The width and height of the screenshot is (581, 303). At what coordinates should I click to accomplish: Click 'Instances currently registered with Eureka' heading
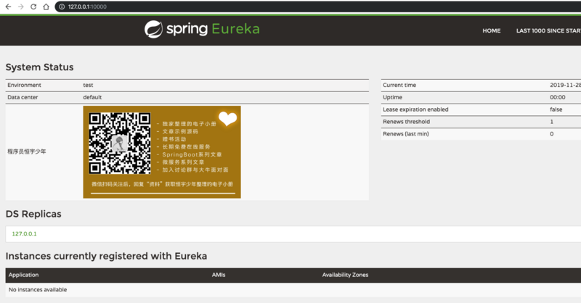pos(106,256)
